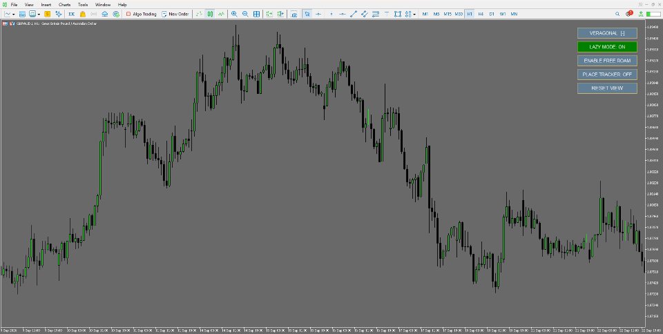663x334 pixels.
Task: Click the Zoom In magnifier
Action: [234, 14]
